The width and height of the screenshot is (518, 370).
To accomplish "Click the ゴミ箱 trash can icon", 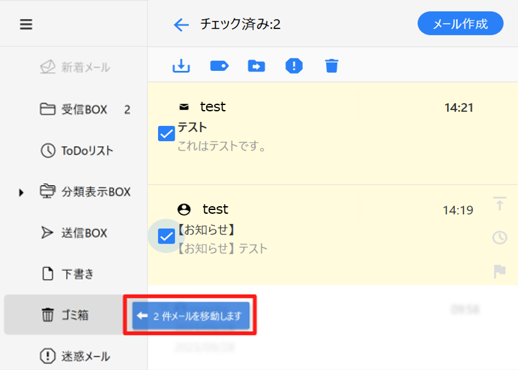I will pyautogui.click(x=47, y=314).
